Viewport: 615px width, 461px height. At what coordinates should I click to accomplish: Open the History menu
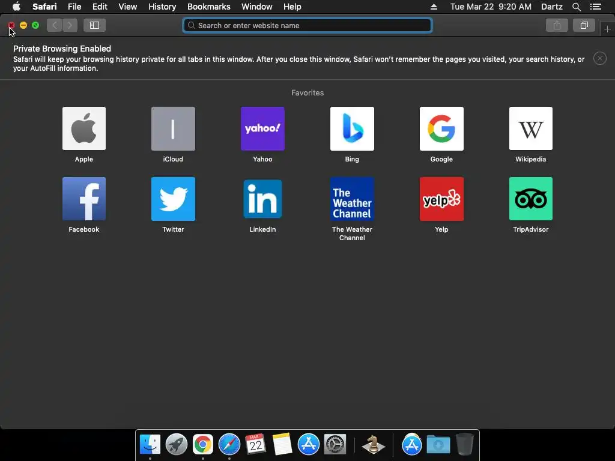(162, 7)
